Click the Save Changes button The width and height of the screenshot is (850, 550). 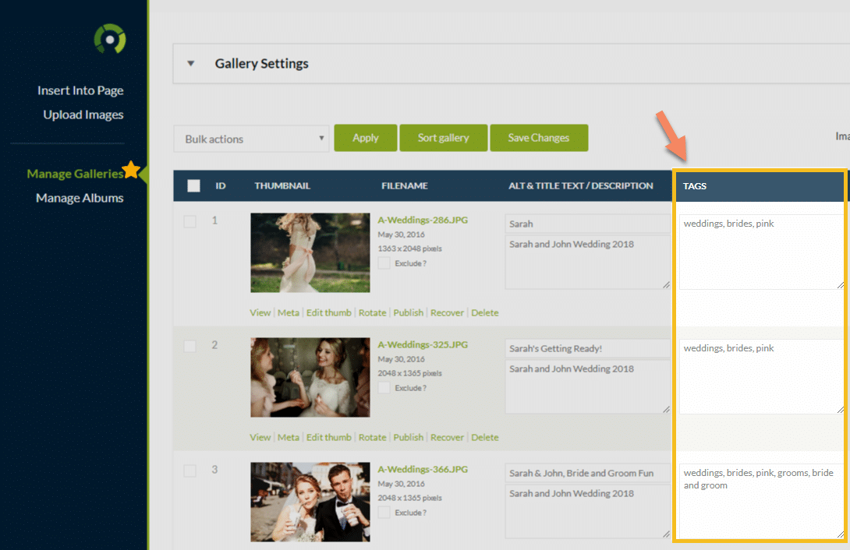(539, 138)
